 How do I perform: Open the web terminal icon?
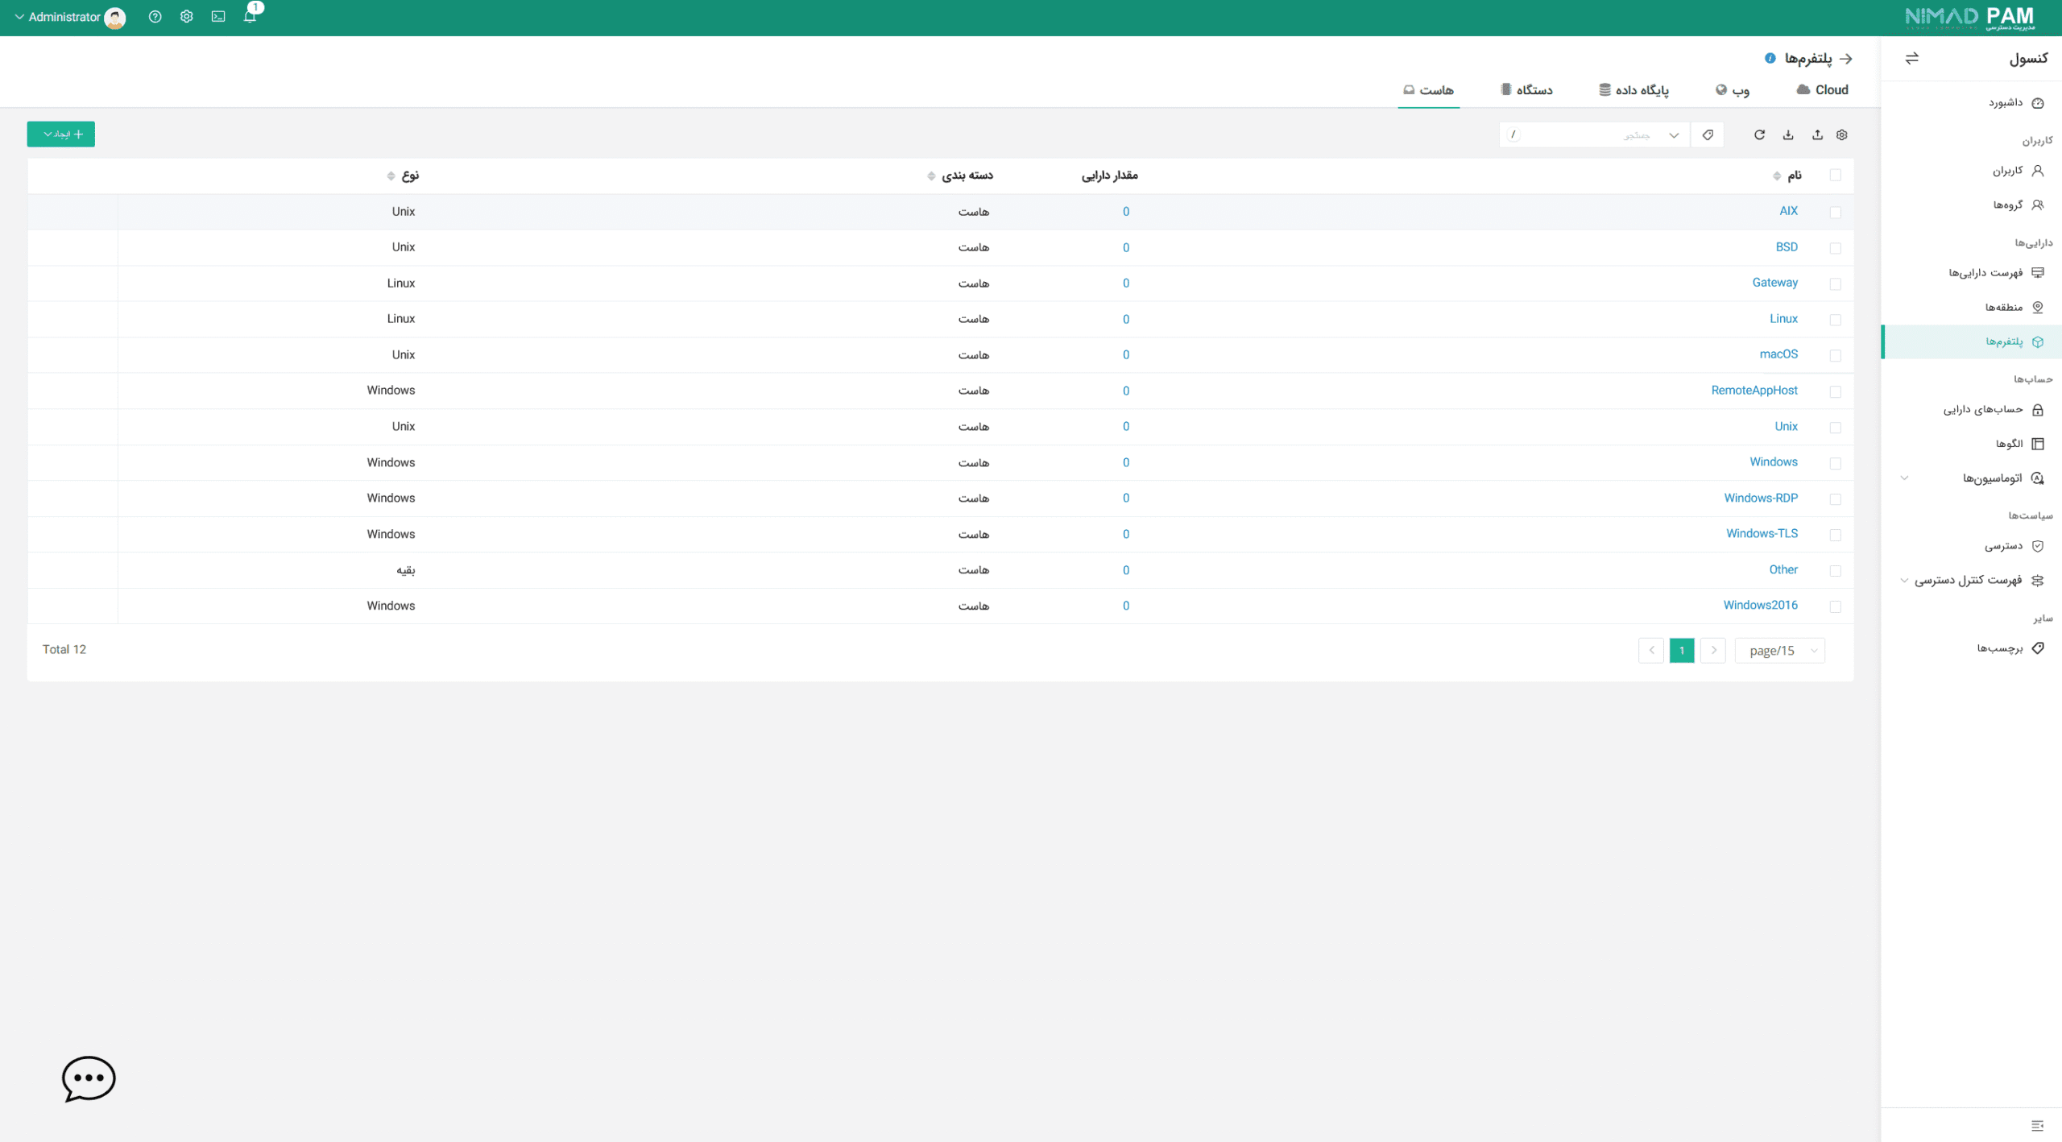pos(218,16)
